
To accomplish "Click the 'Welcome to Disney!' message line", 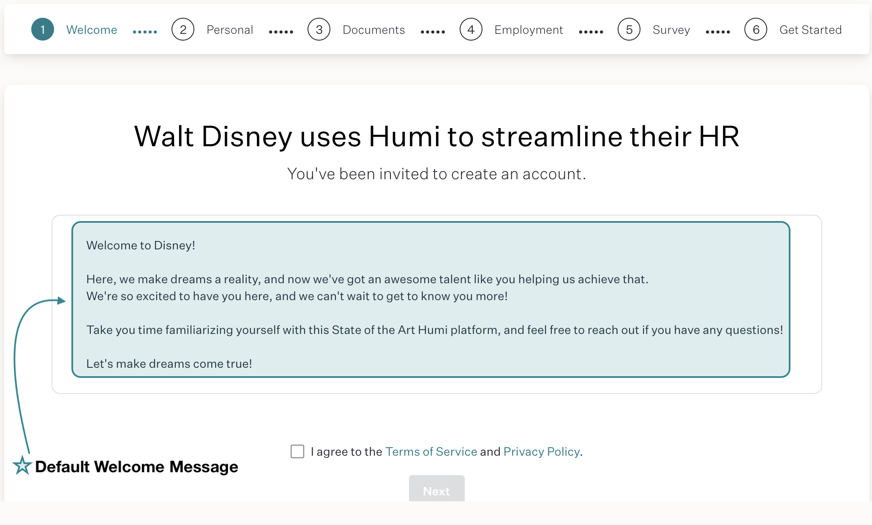I will click(141, 246).
